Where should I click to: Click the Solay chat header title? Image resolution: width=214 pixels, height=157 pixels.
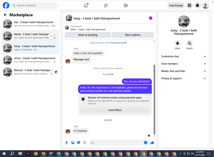click(97, 18)
